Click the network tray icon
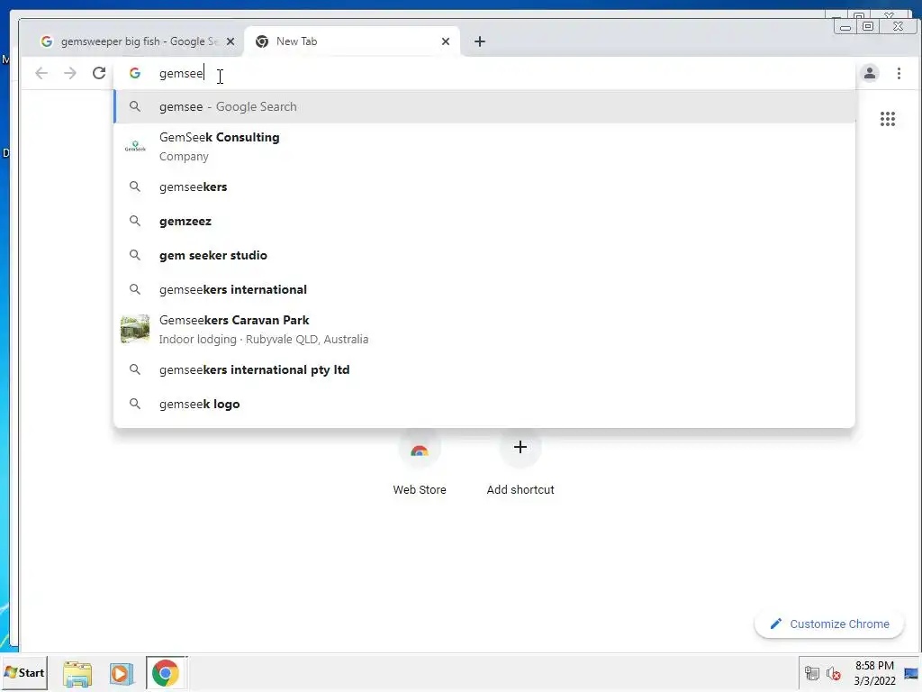This screenshot has height=692, width=922. 812,673
